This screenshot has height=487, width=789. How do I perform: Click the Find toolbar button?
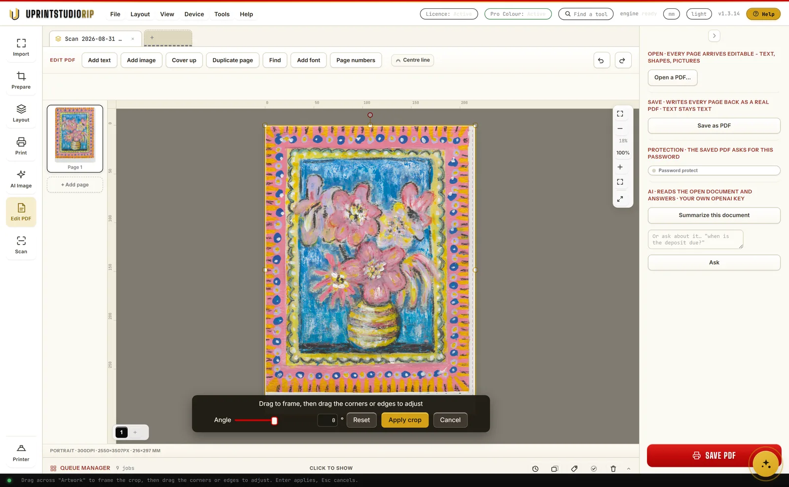coord(275,60)
